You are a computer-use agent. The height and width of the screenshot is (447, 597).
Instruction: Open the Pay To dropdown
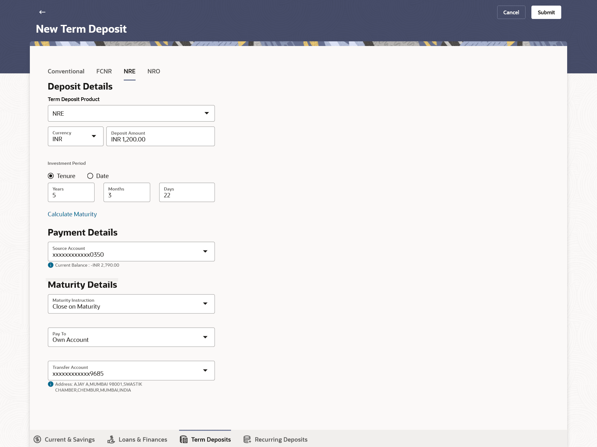click(131, 337)
